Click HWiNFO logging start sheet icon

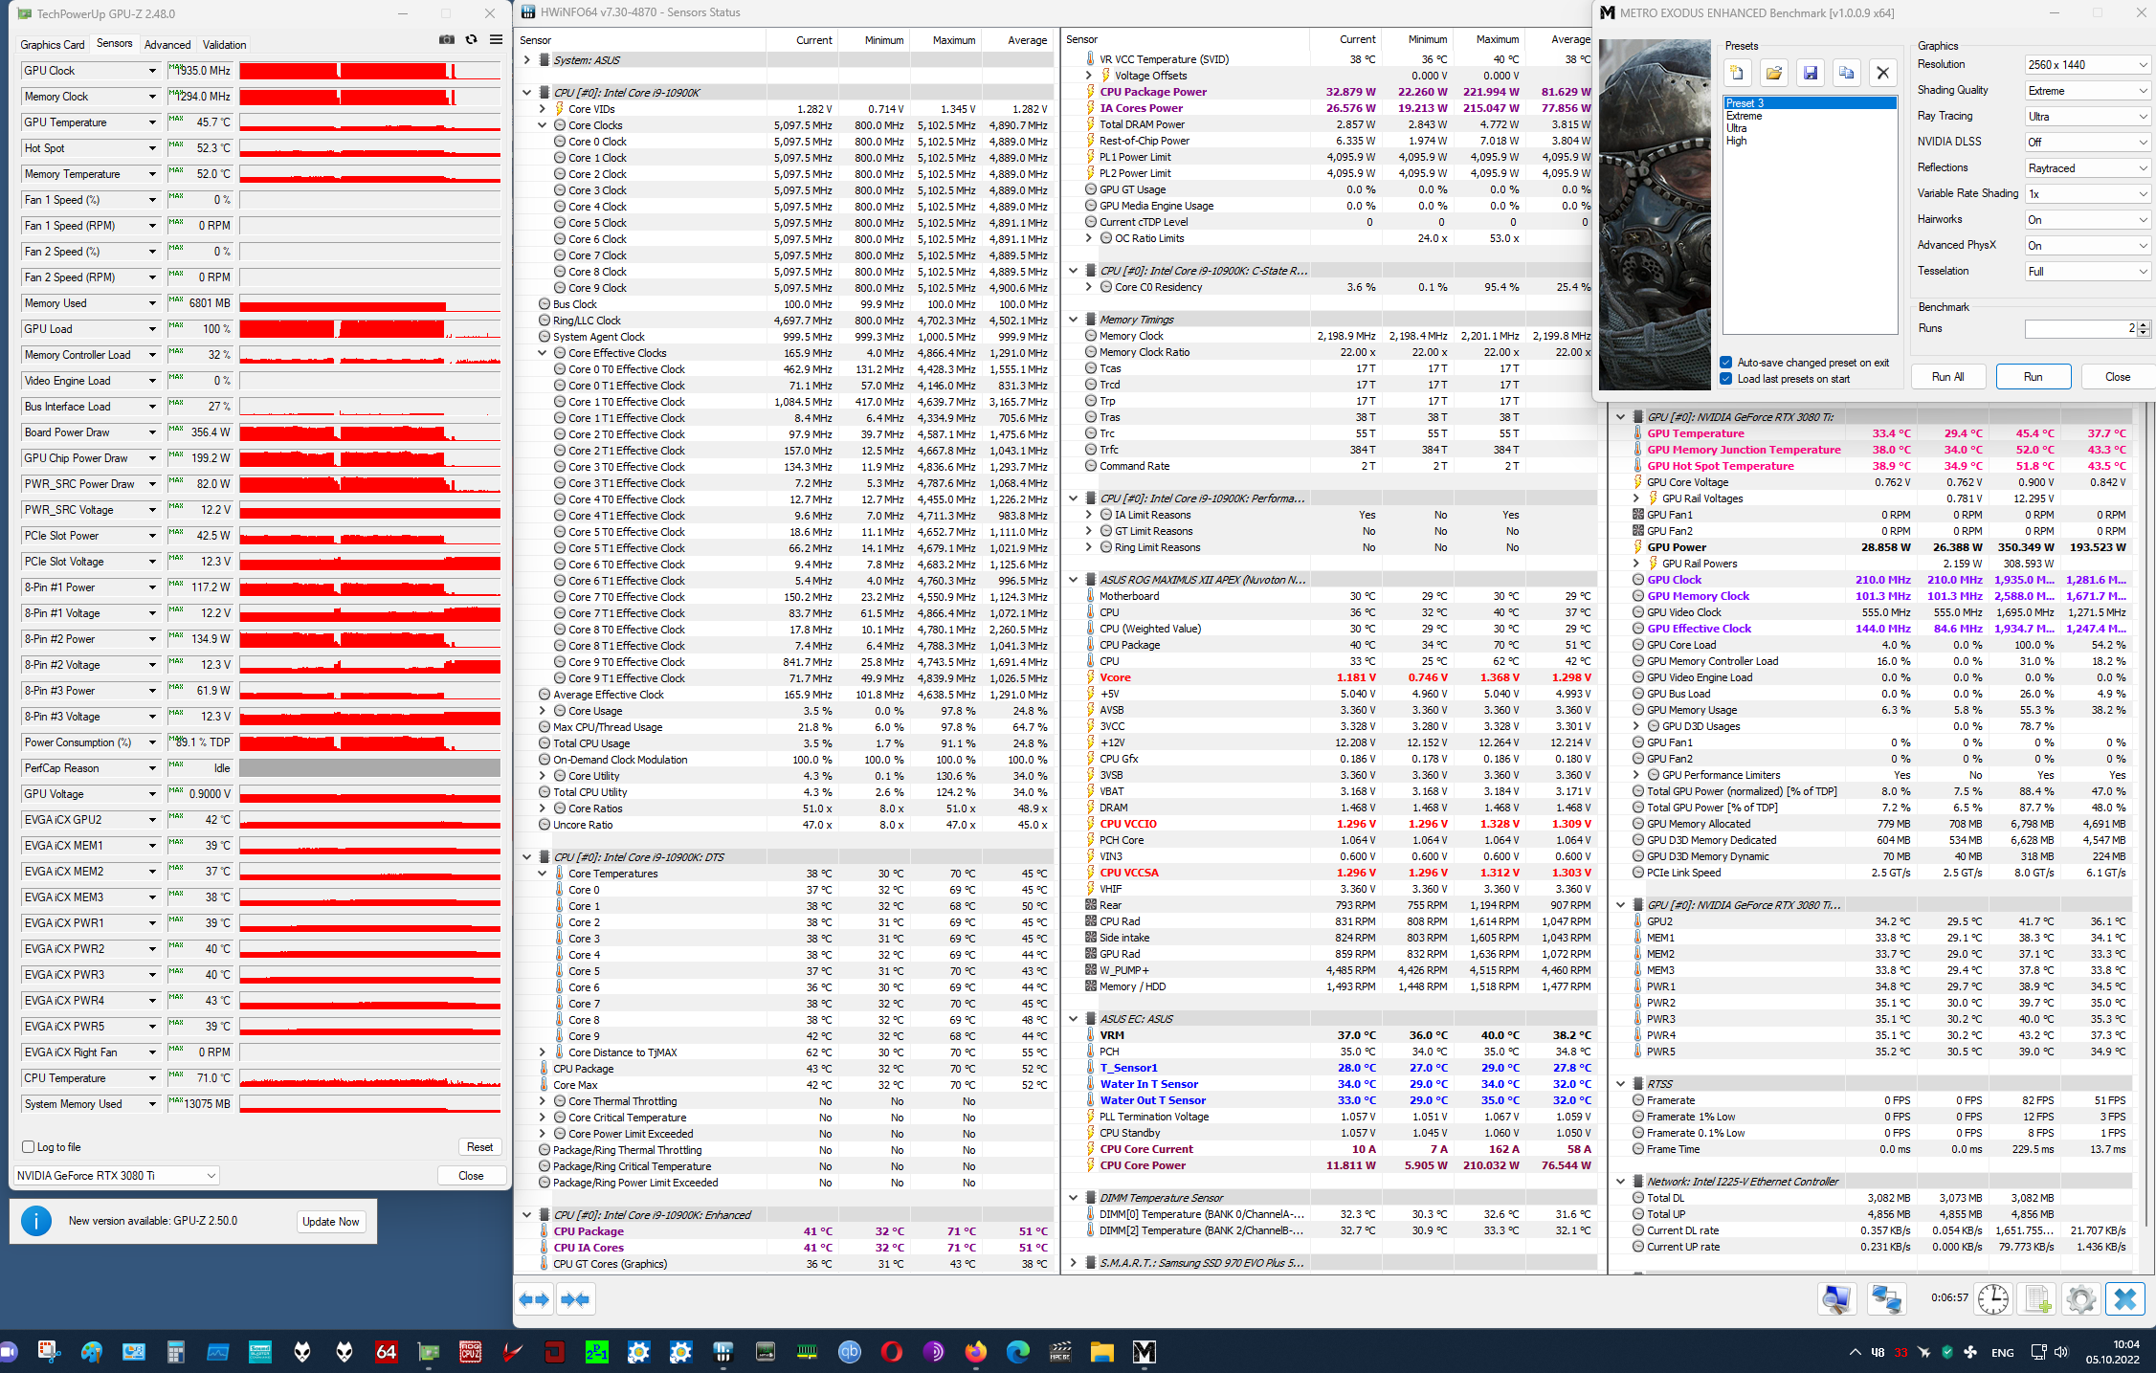[x=2037, y=1298]
